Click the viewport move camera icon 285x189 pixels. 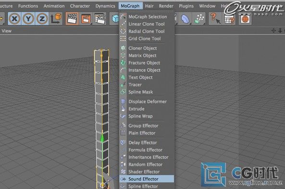pyautogui.click(x=273, y=31)
